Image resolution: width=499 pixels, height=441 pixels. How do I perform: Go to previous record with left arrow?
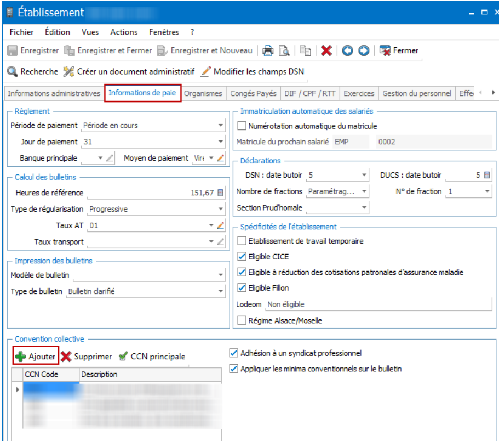click(x=347, y=50)
